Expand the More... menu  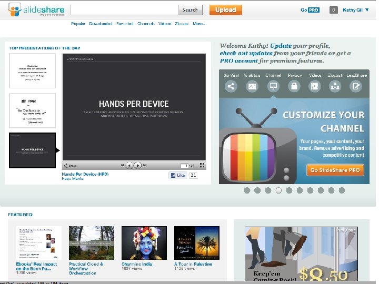pos(200,24)
